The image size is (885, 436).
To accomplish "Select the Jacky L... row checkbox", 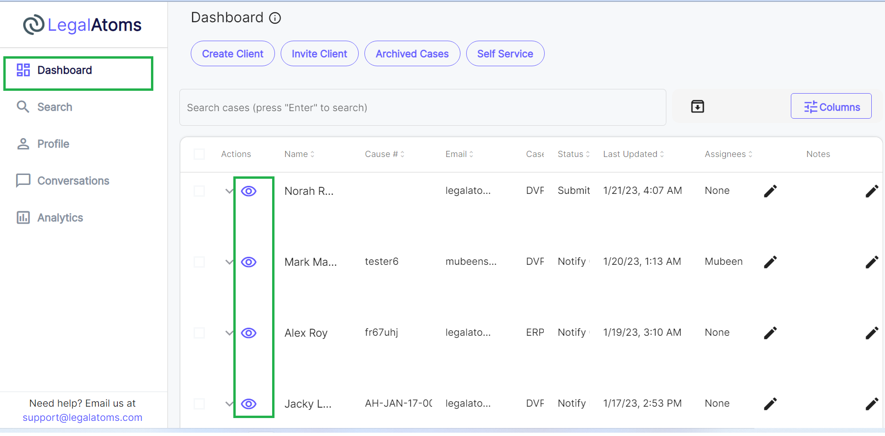I will pyautogui.click(x=199, y=404).
